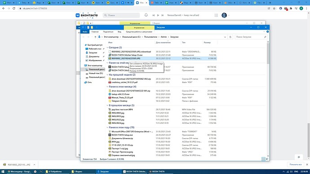Skip to next track in VK player
Screen dimensions: 310x174
coord(163,15)
